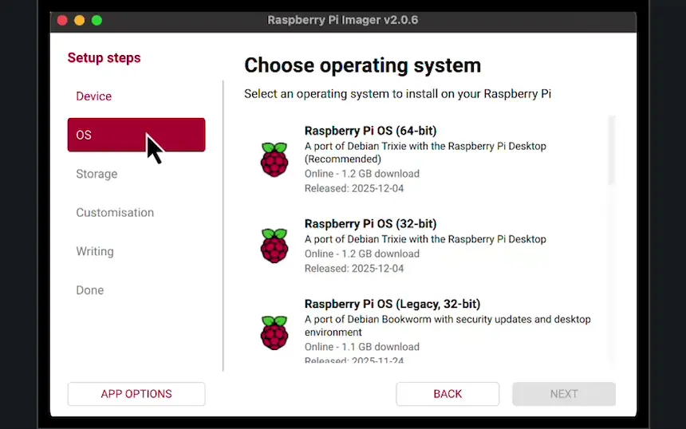Click the operating system list scrollbar

click(612, 152)
